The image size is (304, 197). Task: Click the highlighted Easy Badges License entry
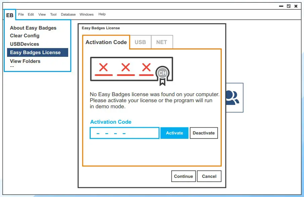(x=38, y=52)
